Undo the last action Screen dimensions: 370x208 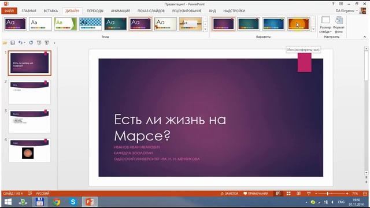[x=20, y=43]
